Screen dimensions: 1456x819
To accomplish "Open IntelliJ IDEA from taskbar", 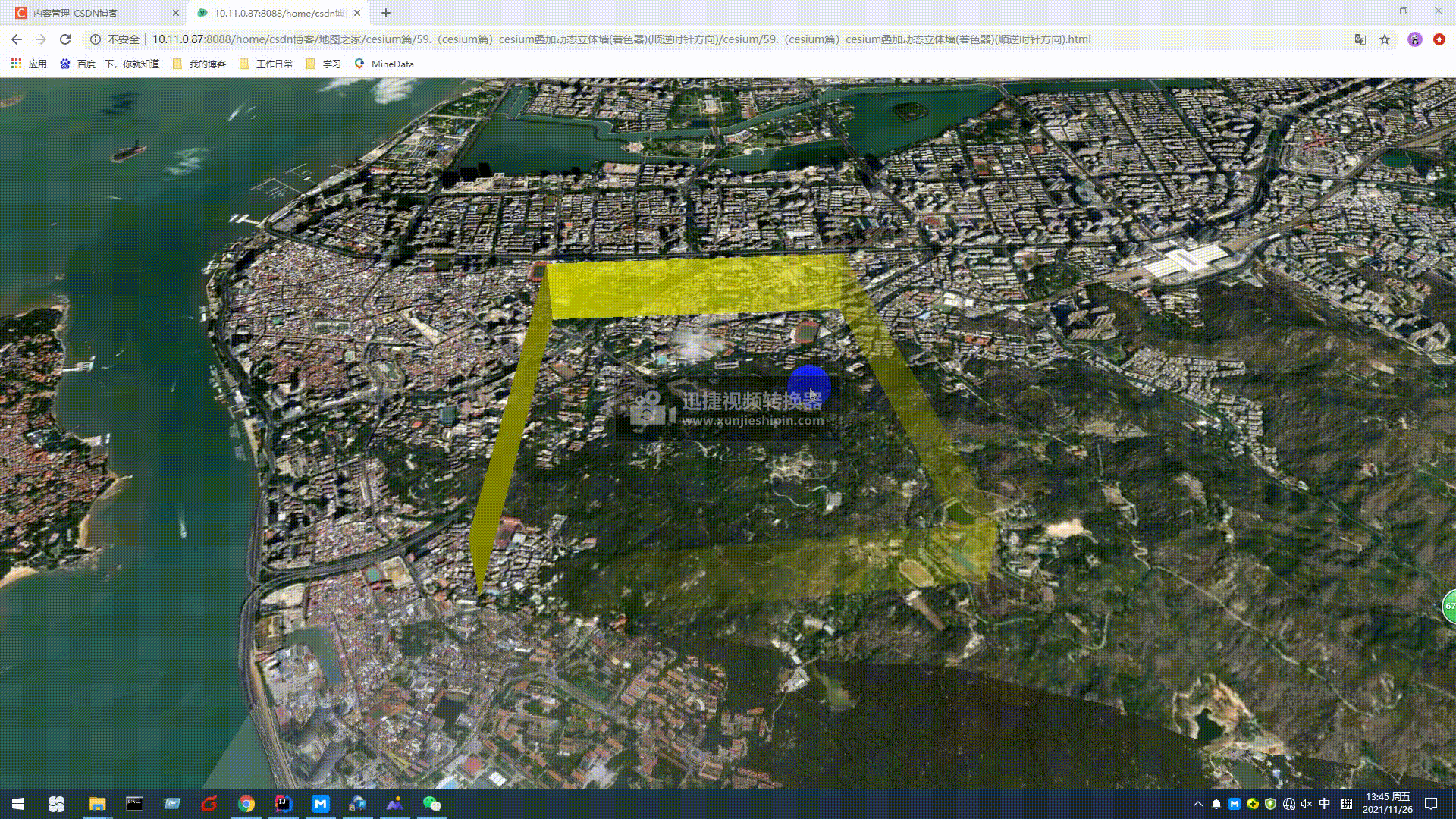I will (284, 803).
